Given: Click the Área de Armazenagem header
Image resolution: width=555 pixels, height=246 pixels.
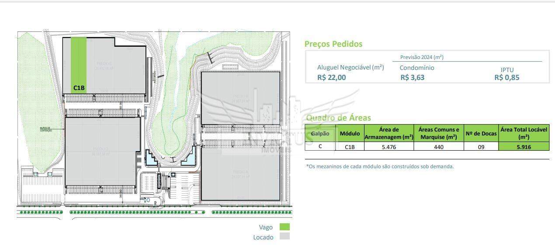Looking at the screenshot, I should [x=389, y=133].
